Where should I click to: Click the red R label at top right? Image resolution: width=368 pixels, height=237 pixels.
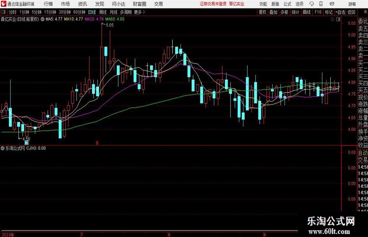click(x=365, y=12)
